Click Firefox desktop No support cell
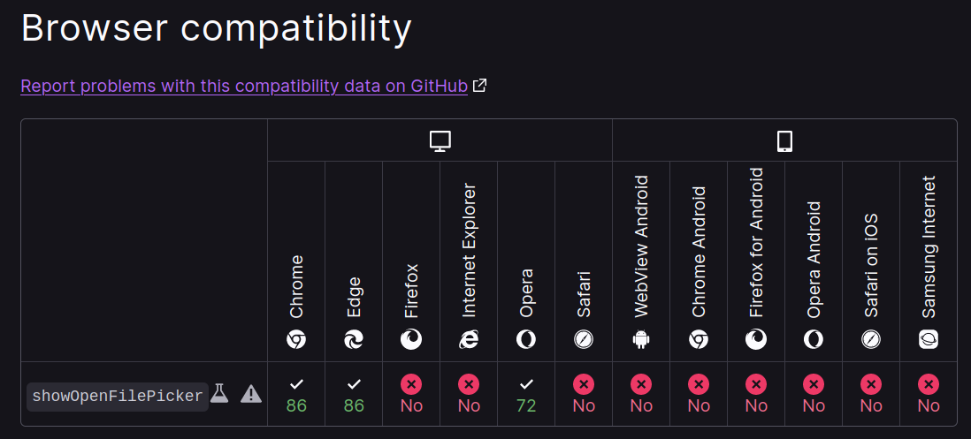Screen dimensions: 971x439 point(411,394)
